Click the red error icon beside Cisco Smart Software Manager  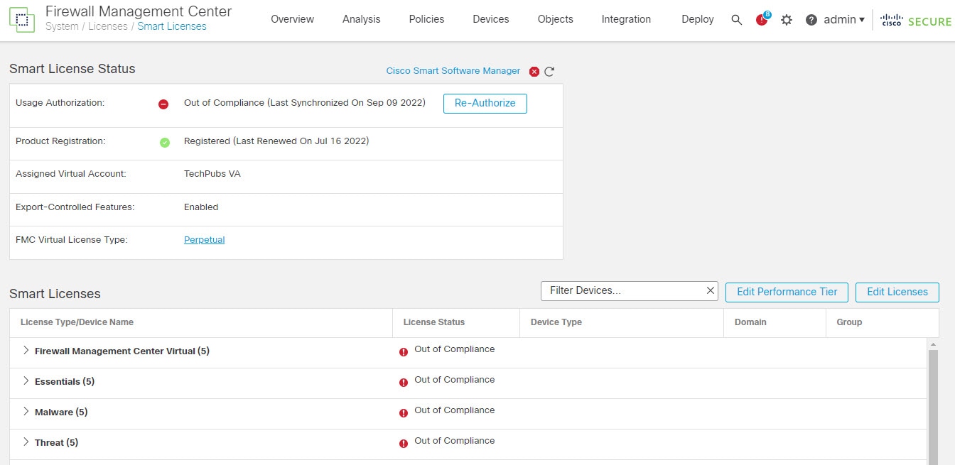point(534,72)
